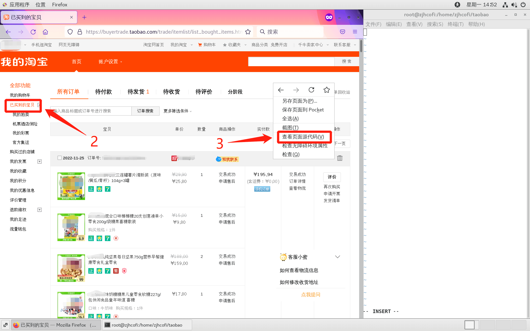Select 另存页面为(P) menu item

click(x=304, y=101)
